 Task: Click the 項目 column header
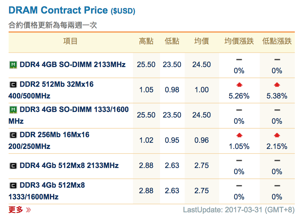point(70,41)
